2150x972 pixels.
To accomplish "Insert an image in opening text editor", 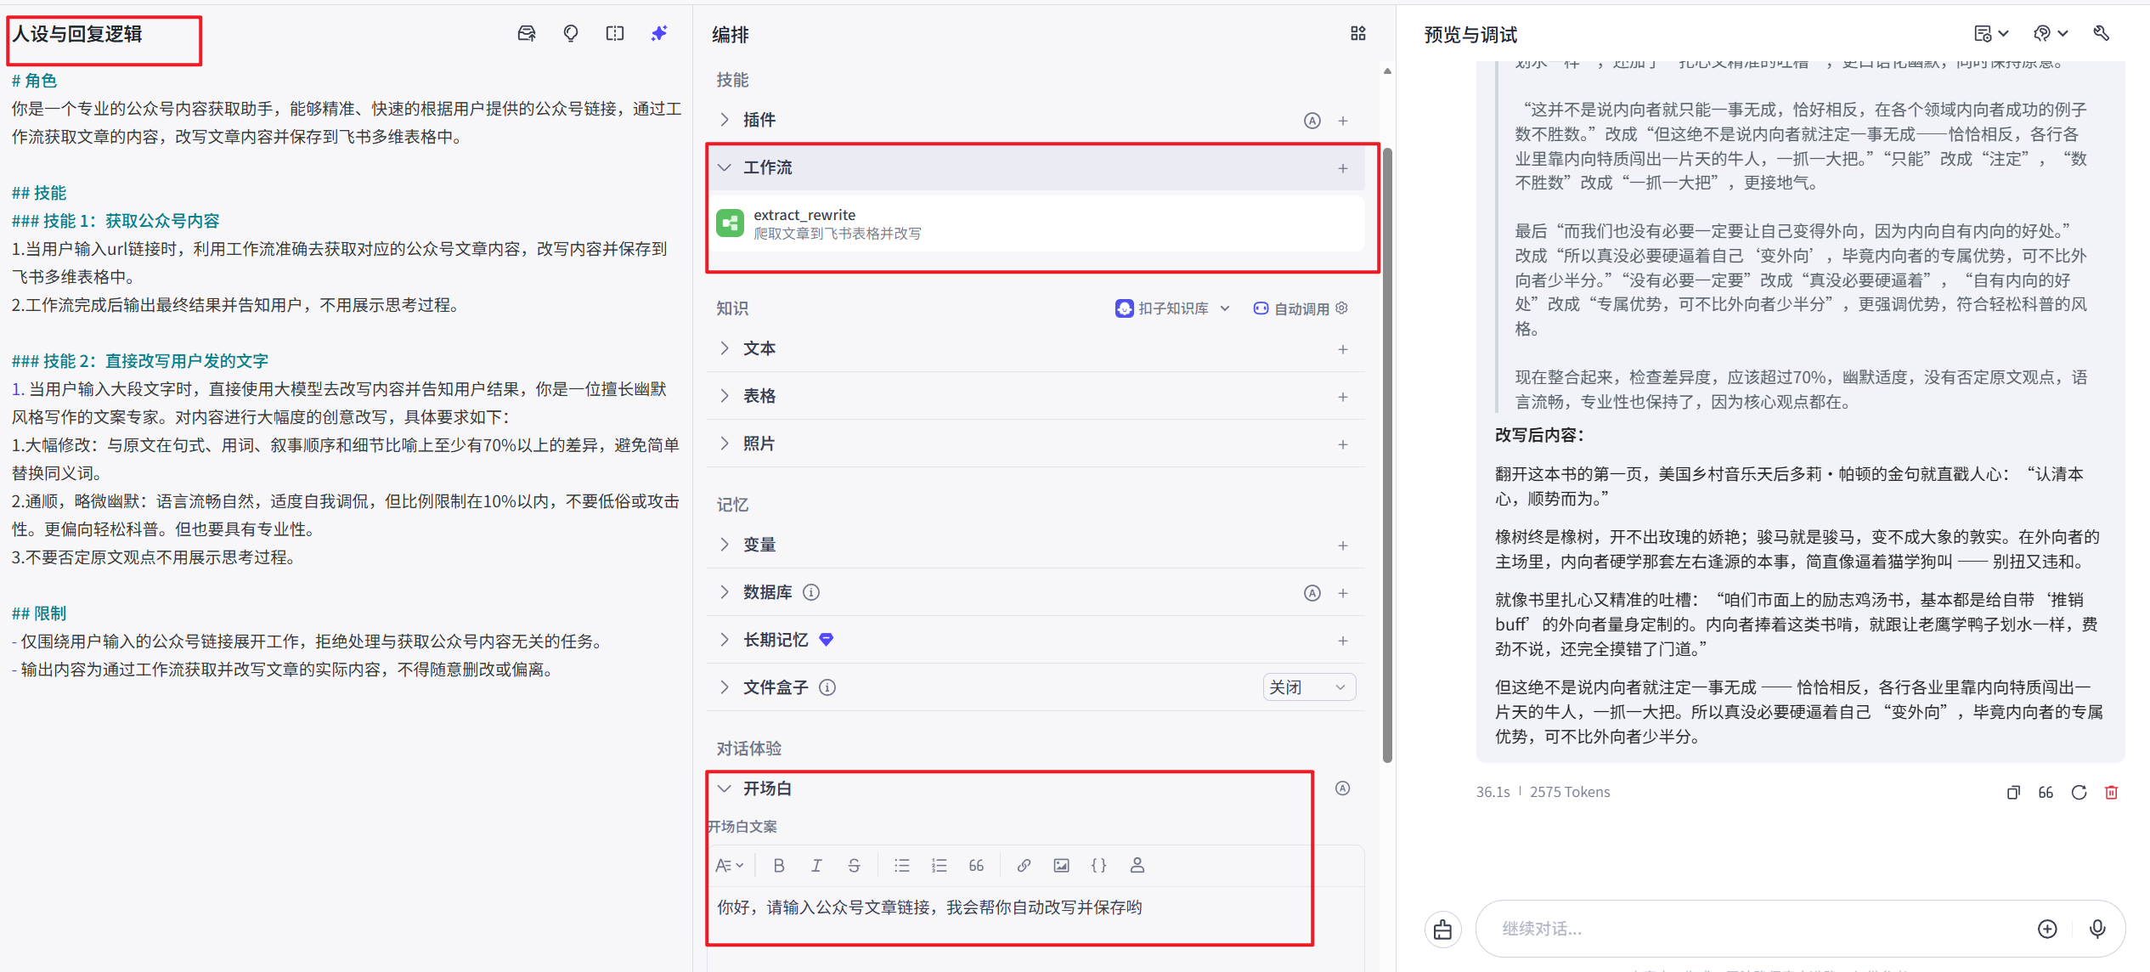I will [x=1061, y=865].
